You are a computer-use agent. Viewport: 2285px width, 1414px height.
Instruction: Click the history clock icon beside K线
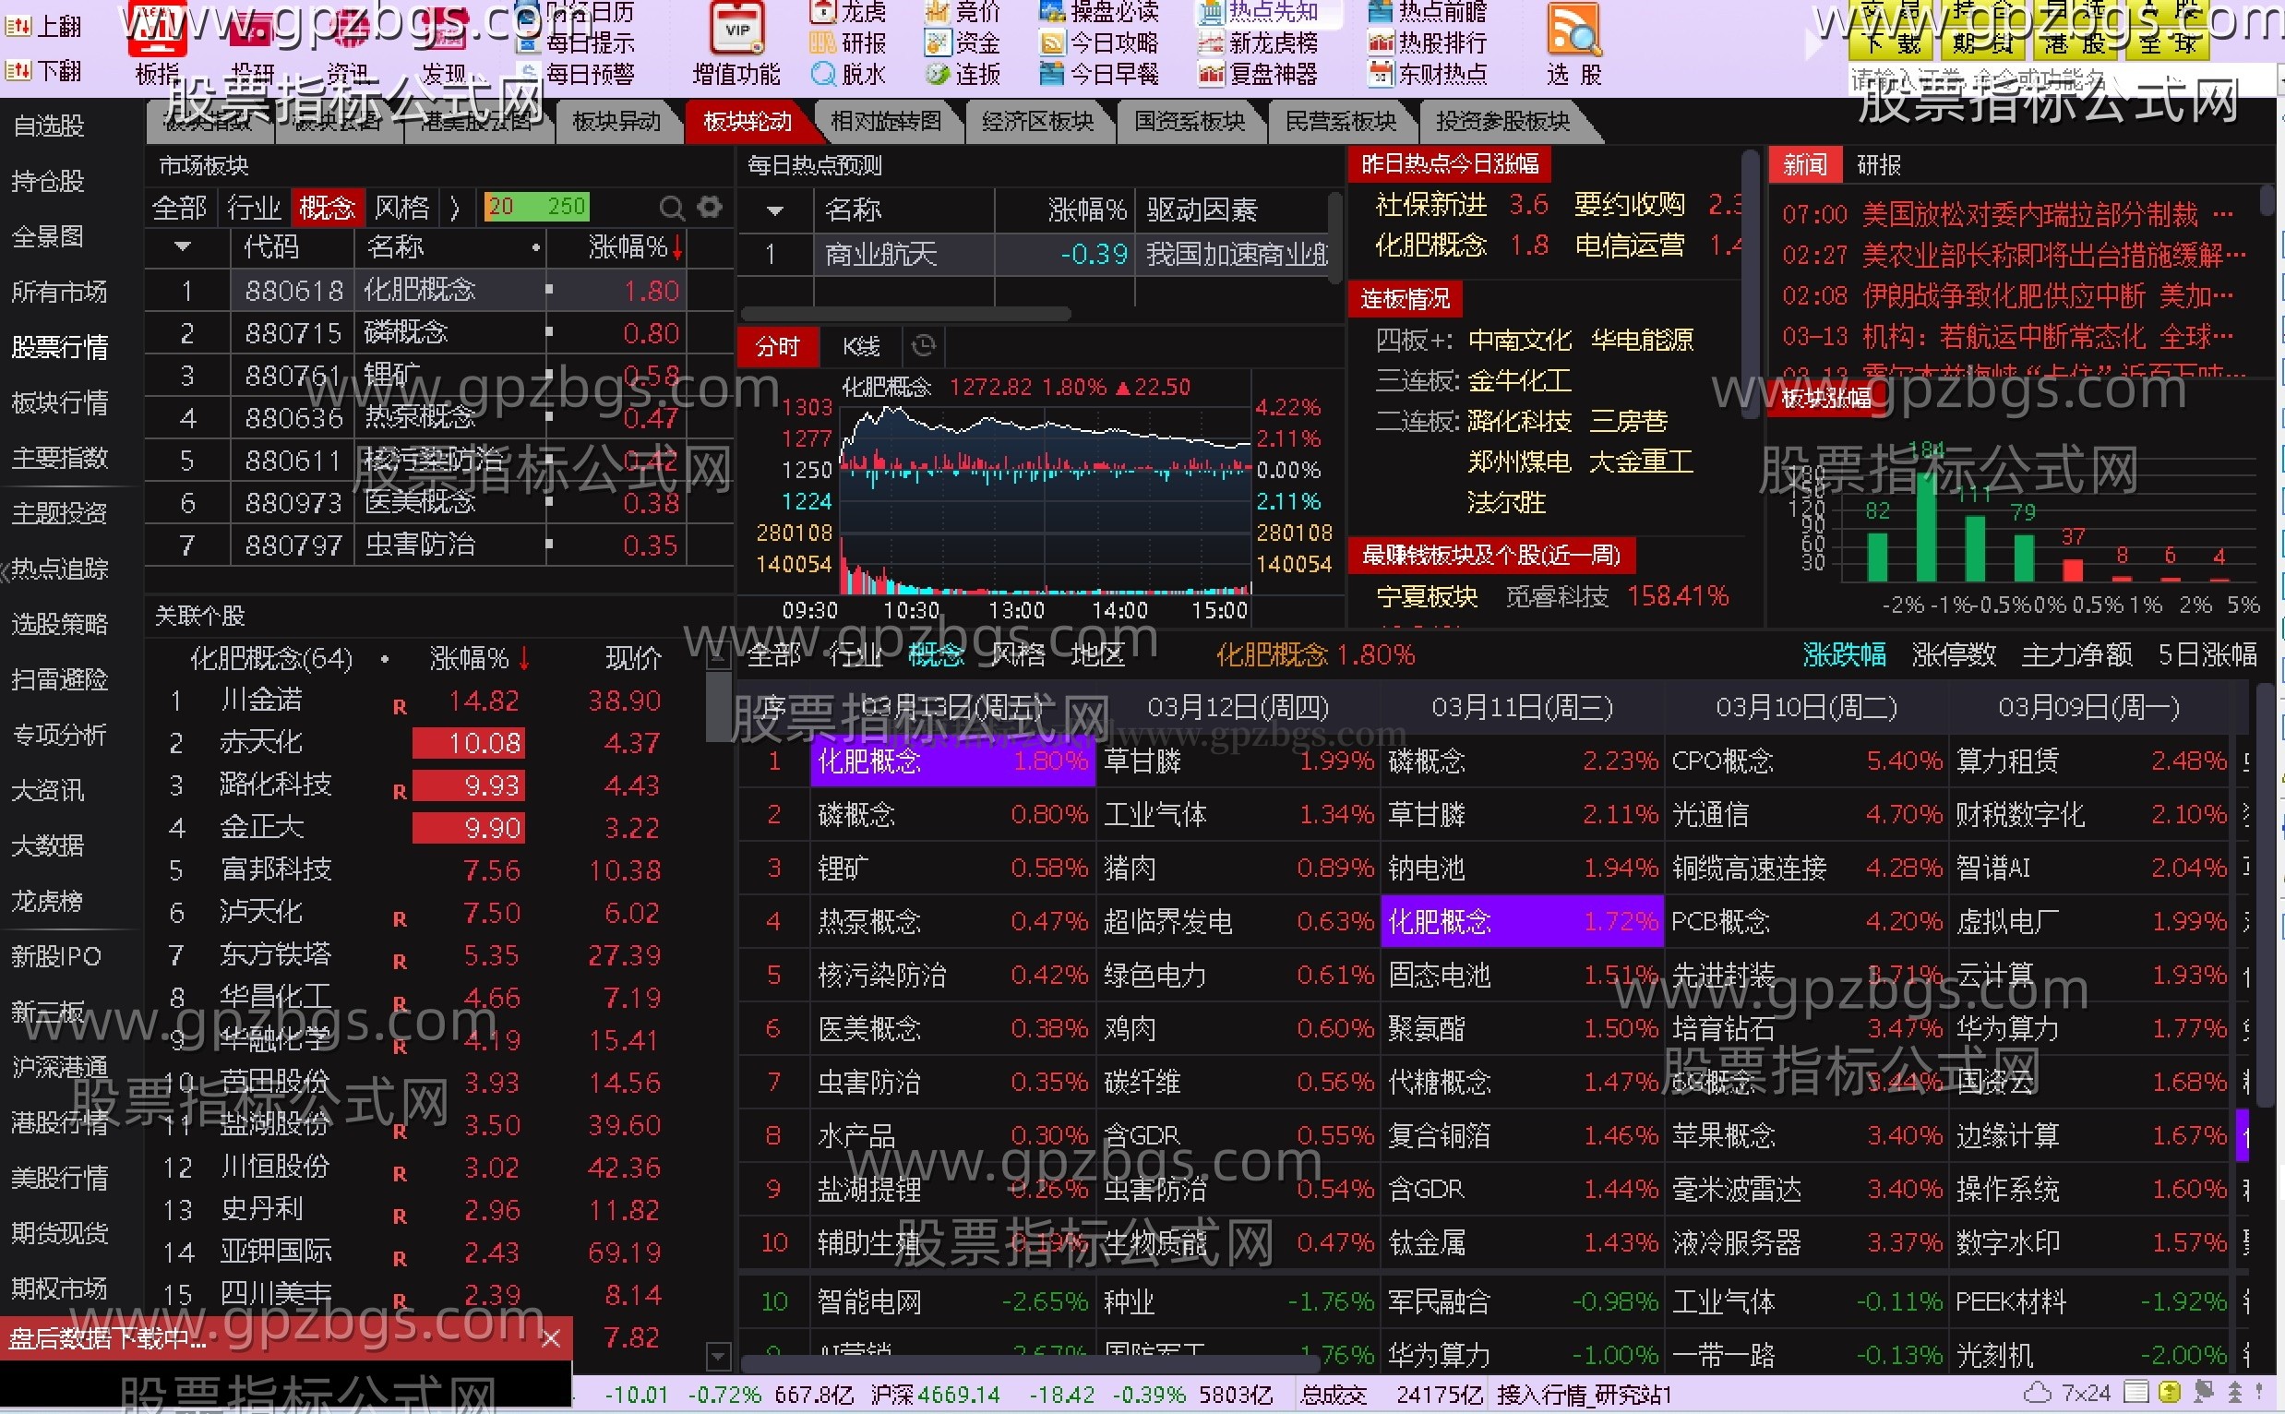pyautogui.click(x=924, y=346)
